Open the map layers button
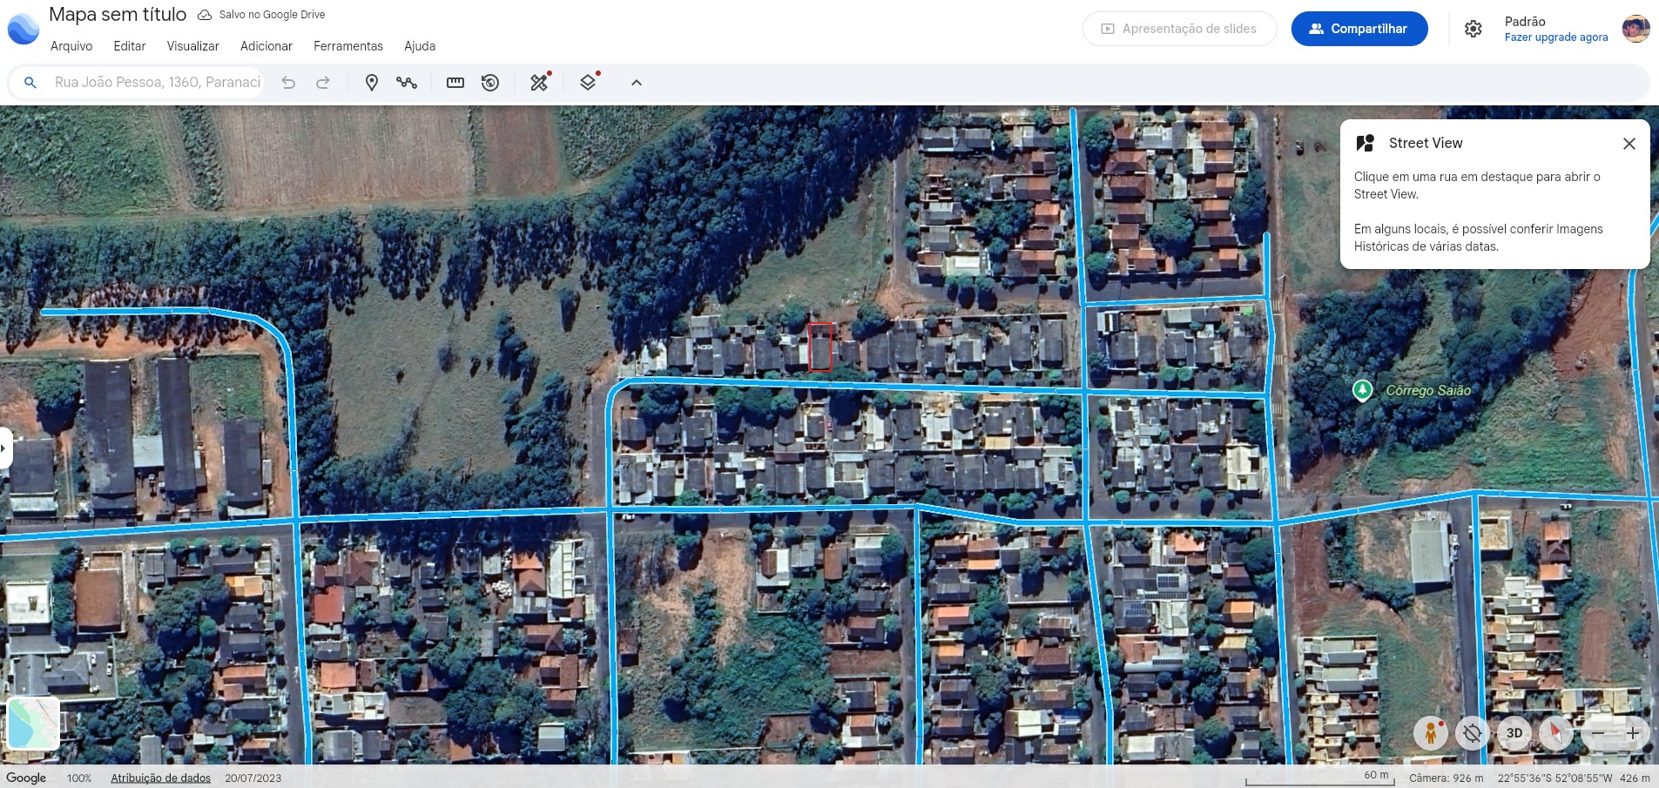The height and width of the screenshot is (788, 1659). pos(588,83)
